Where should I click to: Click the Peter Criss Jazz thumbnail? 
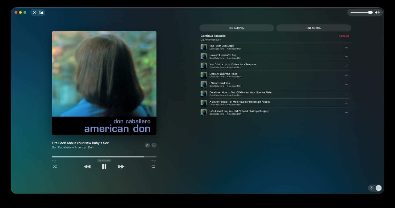coord(204,47)
